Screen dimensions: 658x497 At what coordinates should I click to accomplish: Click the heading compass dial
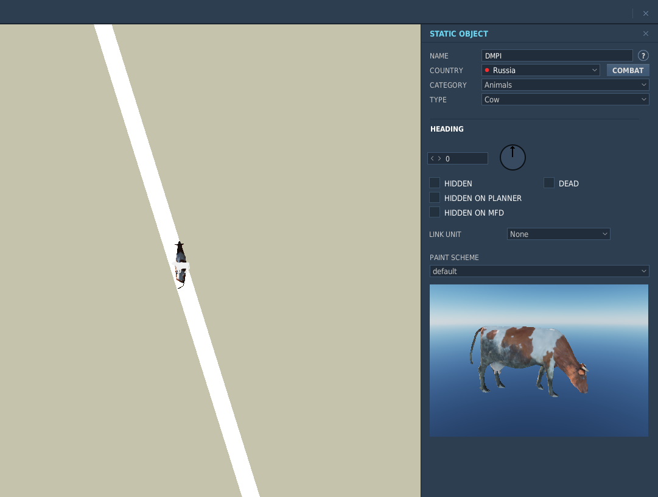point(513,157)
